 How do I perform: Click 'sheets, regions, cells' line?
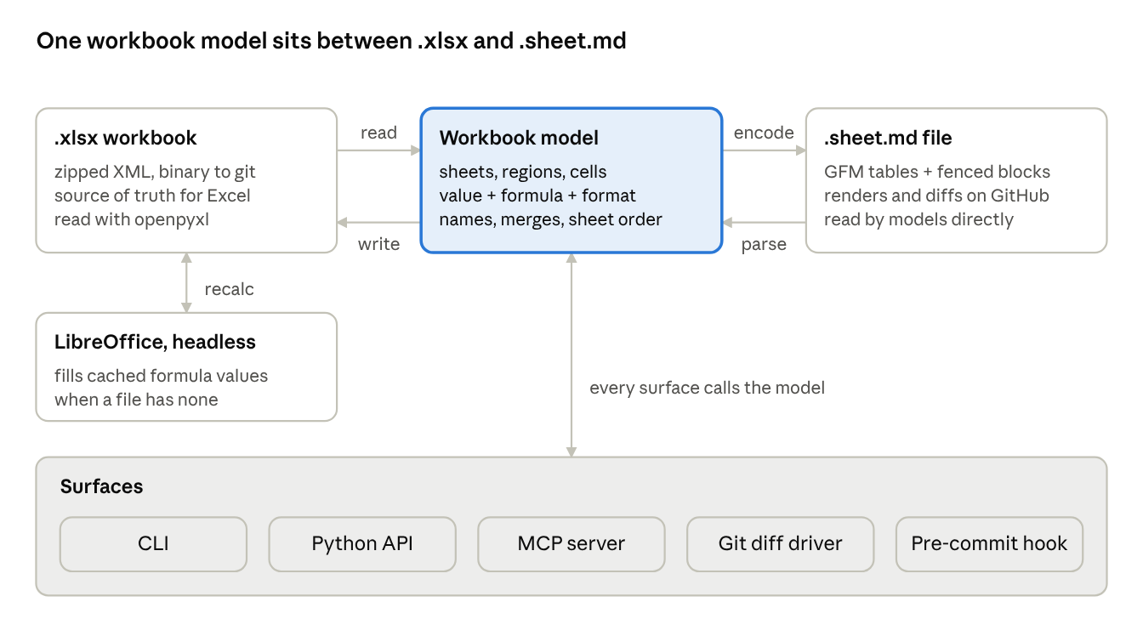[x=523, y=172]
